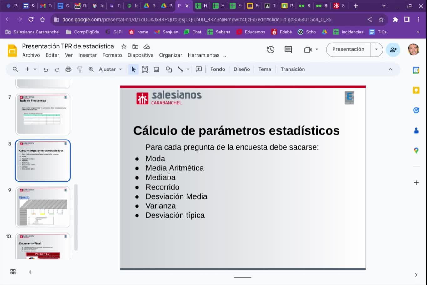This screenshot has width=427, height=285.
Task: Click the Insert image icon
Action: (157, 69)
